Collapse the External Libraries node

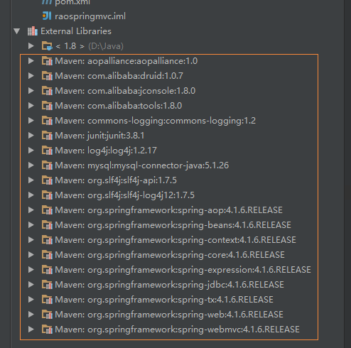(x=17, y=31)
